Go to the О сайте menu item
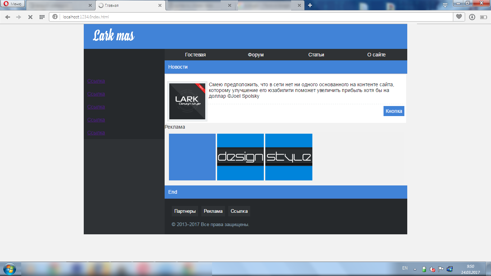The height and width of the screenshot is (276, 491). [376, 55]
